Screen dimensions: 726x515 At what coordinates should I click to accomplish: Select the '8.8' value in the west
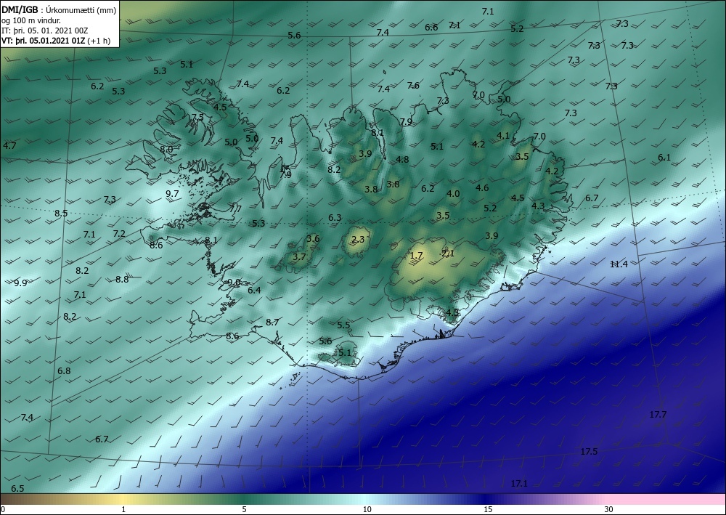click(122, 279)
